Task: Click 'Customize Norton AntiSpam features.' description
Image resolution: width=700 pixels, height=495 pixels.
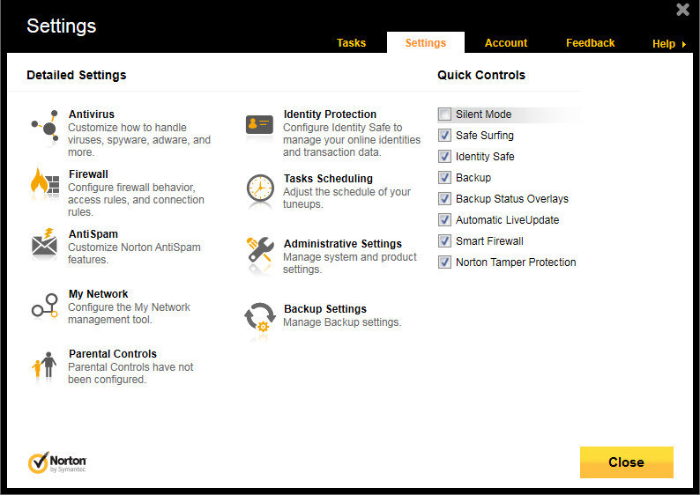Action: coord(134,254)
